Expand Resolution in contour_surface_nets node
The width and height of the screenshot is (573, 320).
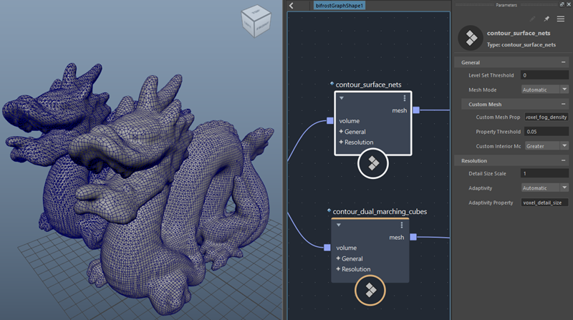356,142
